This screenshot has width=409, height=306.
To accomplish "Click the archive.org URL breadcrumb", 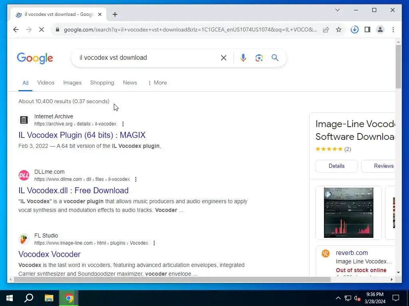I will 75,124.
